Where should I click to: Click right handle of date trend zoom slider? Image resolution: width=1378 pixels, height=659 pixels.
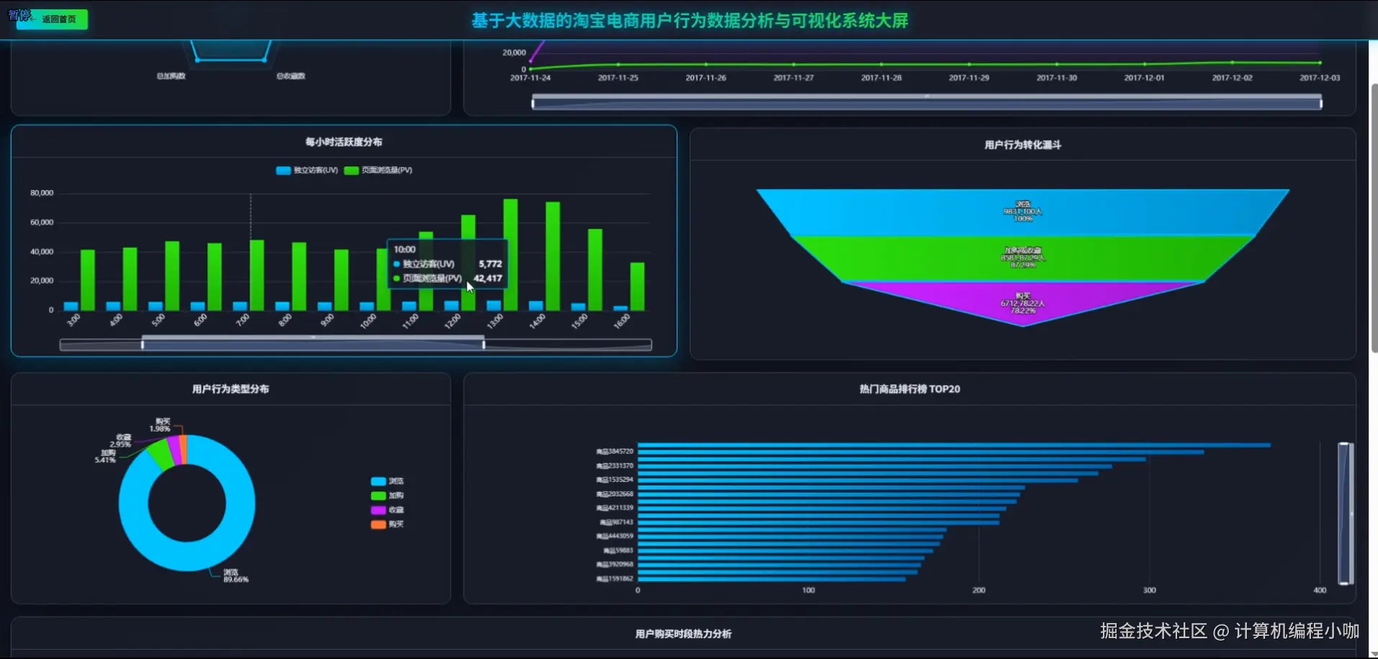[x=1321, y=104]
